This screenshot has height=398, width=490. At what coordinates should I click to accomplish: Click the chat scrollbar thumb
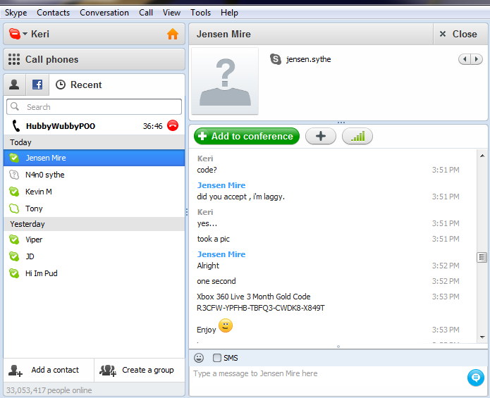482,258
